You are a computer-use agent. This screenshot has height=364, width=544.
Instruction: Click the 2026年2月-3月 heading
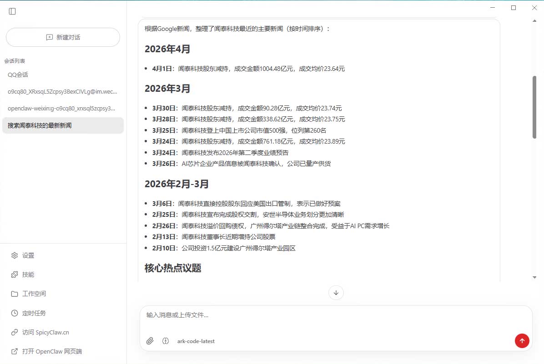coord(176,184)
